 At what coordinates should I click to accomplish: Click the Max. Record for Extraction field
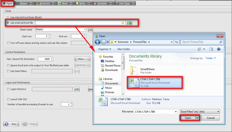[45, 59]
